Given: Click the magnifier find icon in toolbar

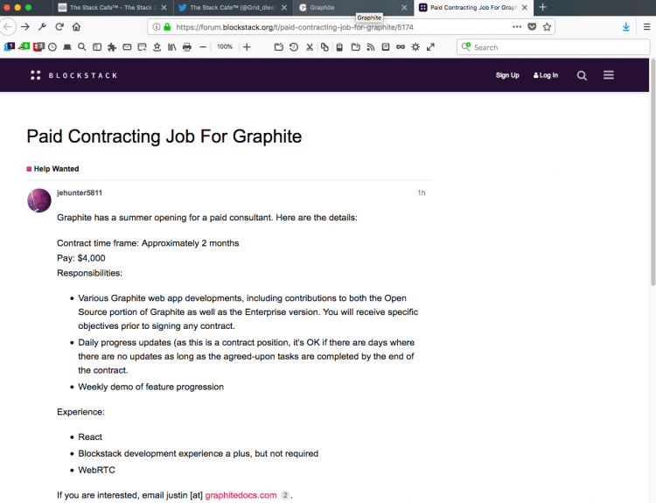Looking at the screenshot, I should [82, 47].
